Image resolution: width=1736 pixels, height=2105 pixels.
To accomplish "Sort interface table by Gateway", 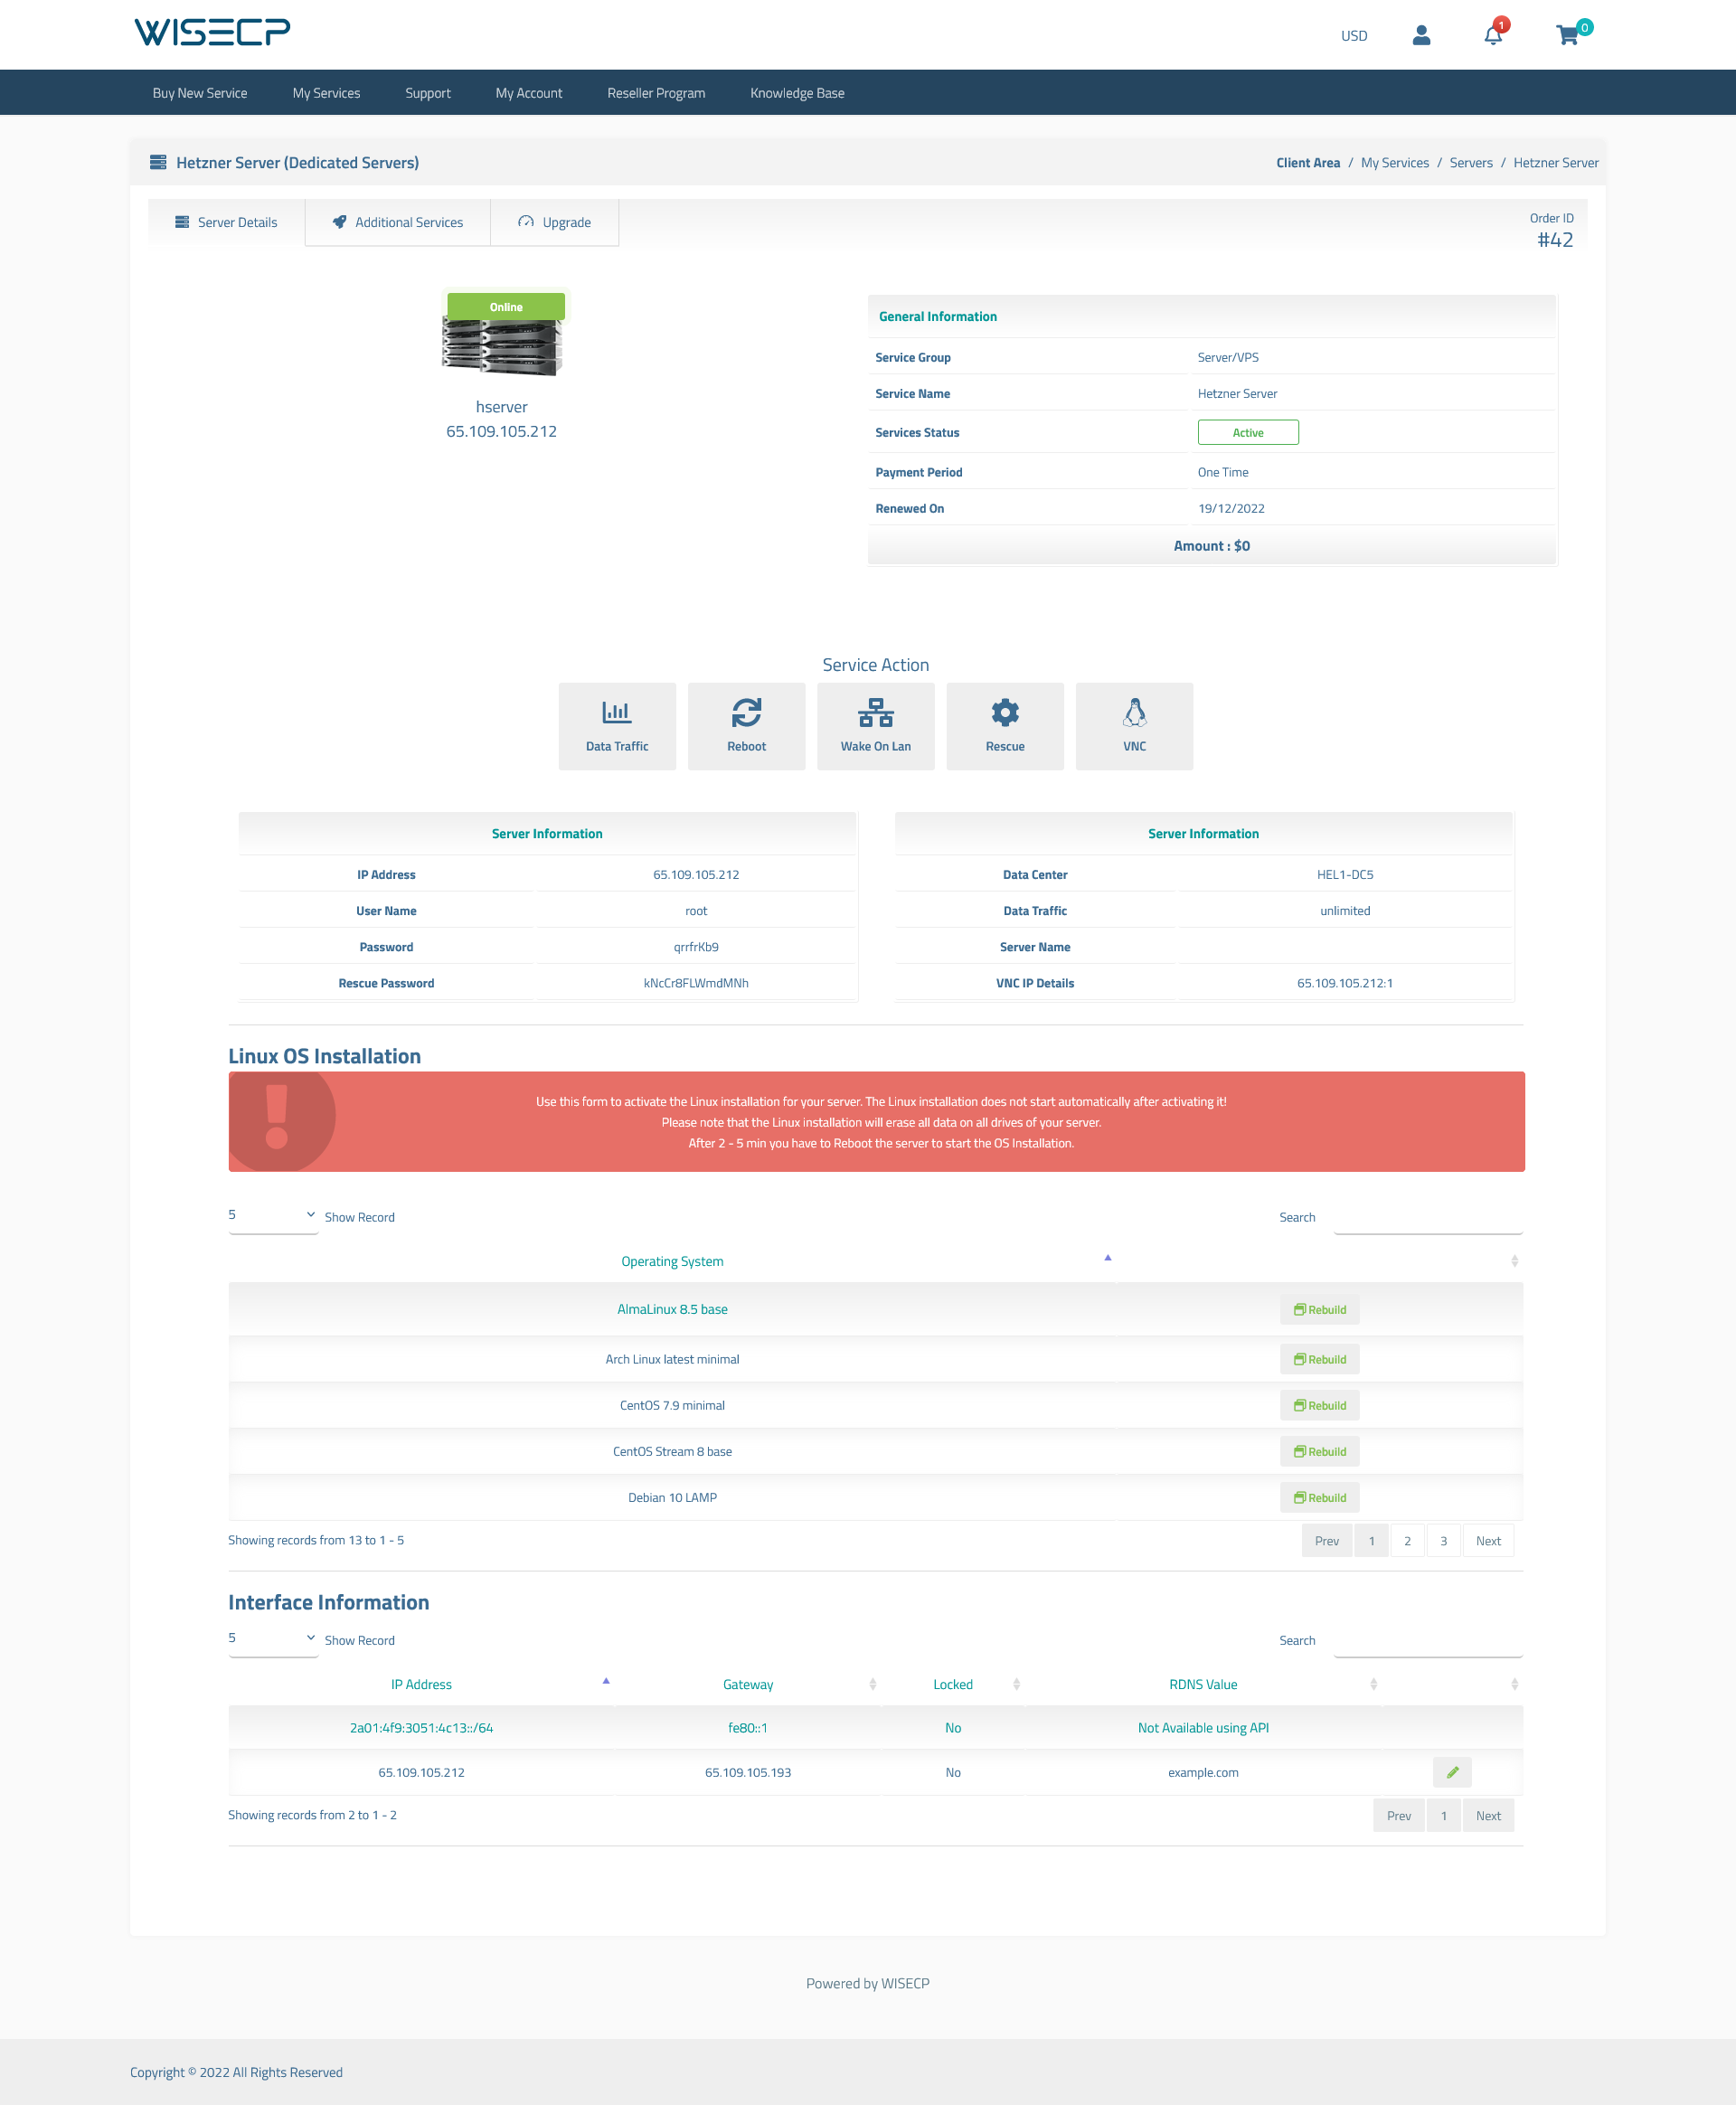I will coord(748,1684).
